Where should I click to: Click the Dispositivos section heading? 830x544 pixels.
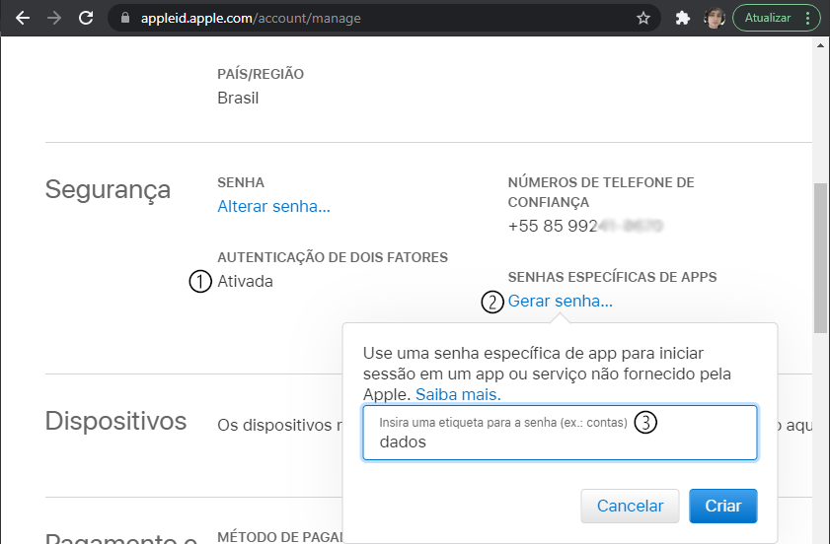click(115, 422)
